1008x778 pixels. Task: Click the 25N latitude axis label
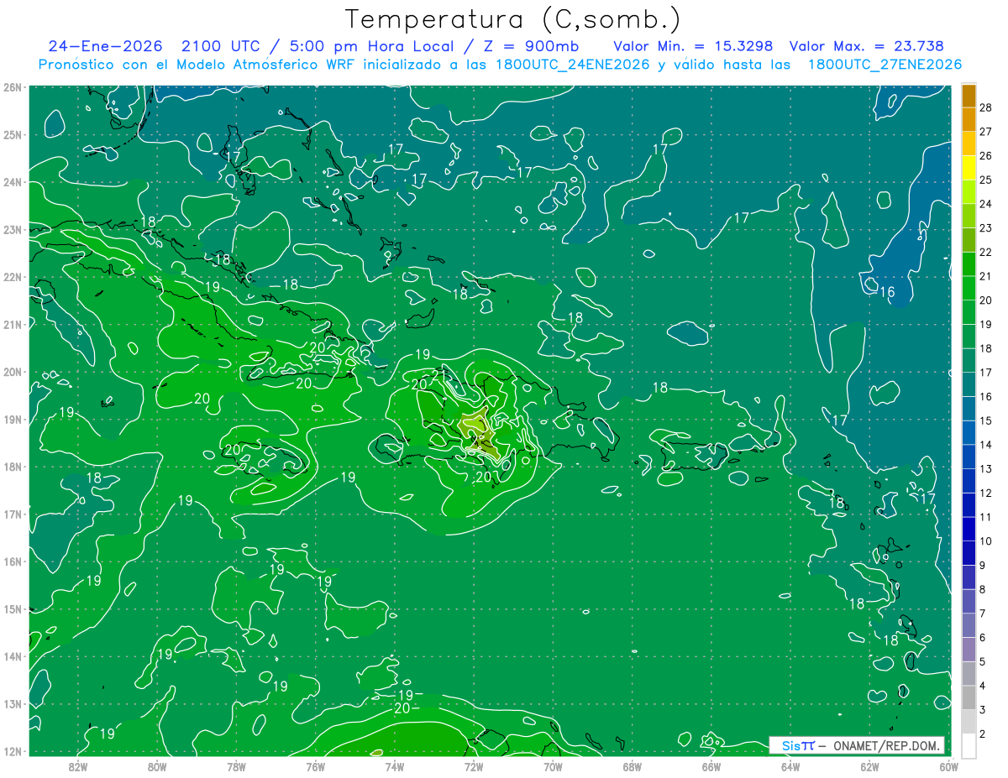pyautogui.click(x=12, y=134)
